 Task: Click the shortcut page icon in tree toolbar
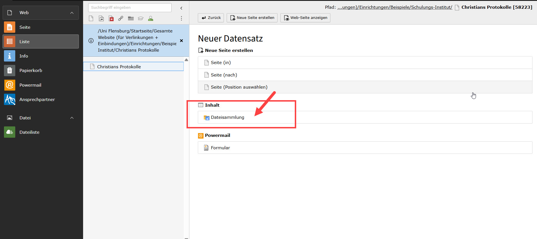tap(101, 18)
